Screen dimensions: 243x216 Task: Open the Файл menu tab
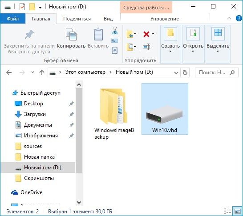tap(13, 19)
